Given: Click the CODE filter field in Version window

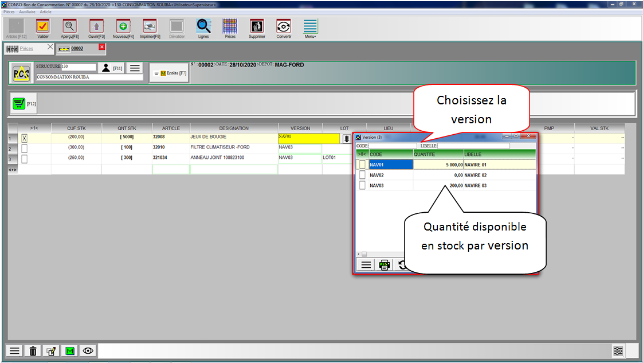Looking at the screenshot, I should point(393,146).
